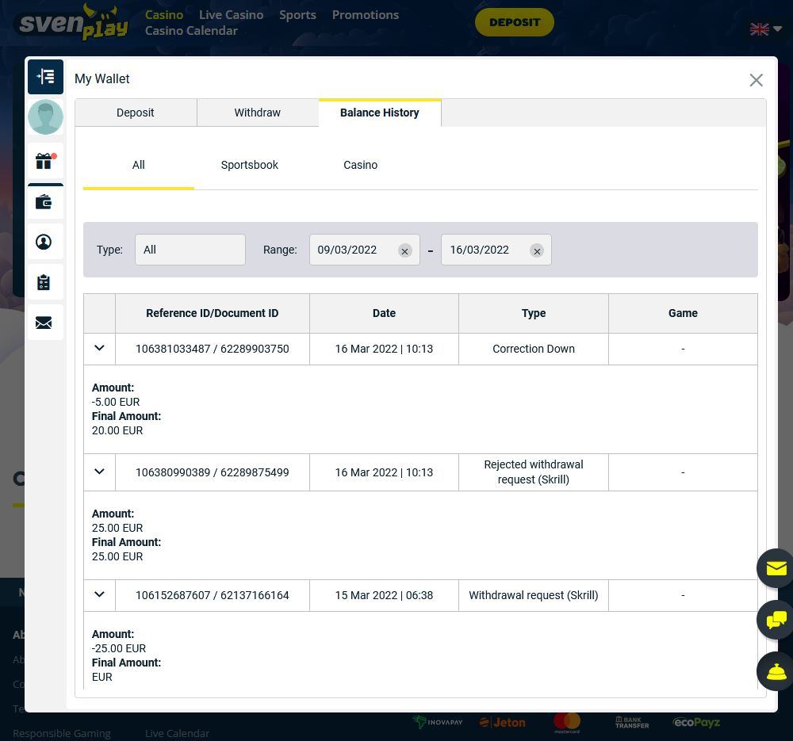
Task: Collapse the Withdrawal request (Skrill) row
Action: [99, 594]
